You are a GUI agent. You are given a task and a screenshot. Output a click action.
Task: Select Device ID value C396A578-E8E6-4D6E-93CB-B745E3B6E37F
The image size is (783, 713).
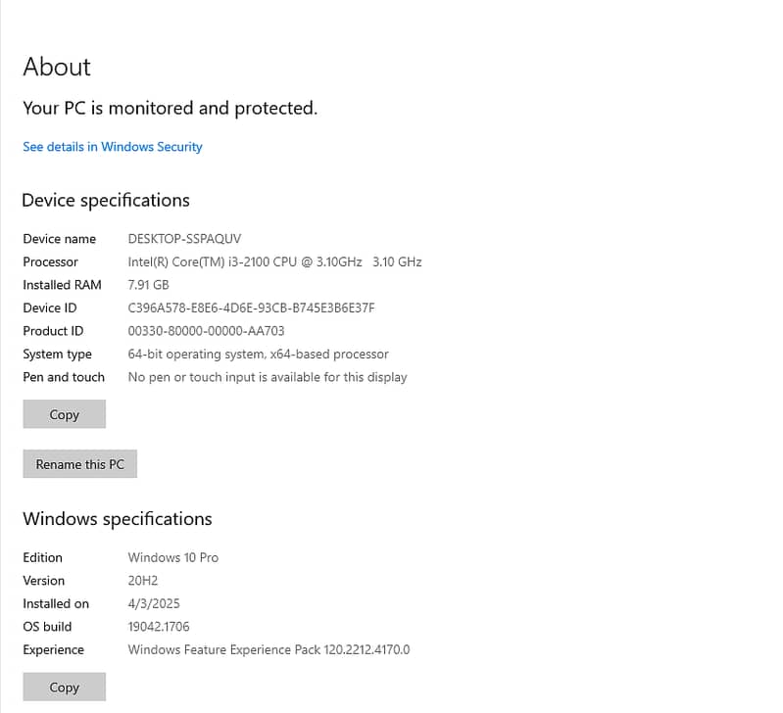tap(251, 308)
